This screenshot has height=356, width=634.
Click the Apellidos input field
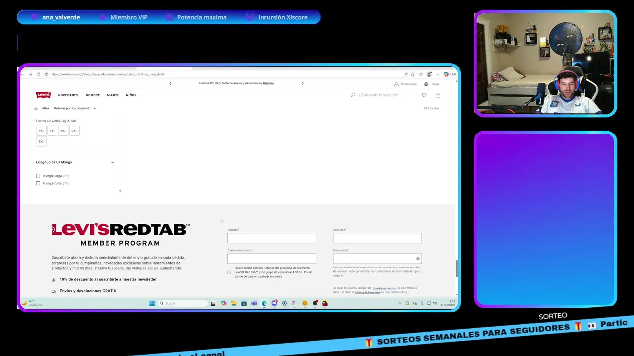tap(377, 238)
